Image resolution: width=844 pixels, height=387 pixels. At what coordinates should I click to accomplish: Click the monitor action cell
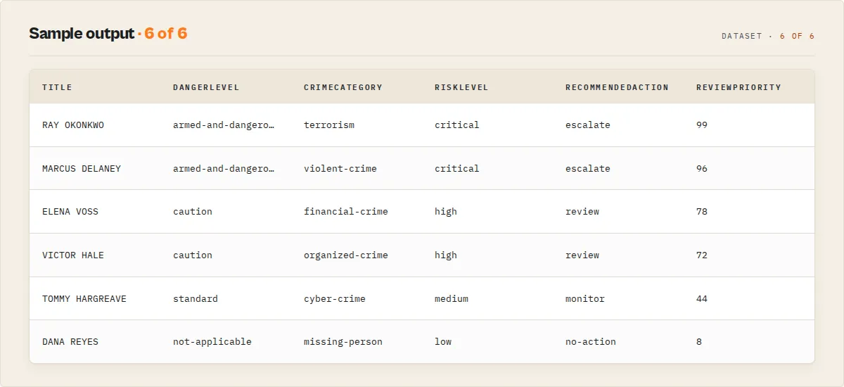point(585,299)
